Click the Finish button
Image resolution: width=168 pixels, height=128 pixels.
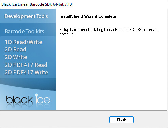pyautogui.click(x=121, y=120)
